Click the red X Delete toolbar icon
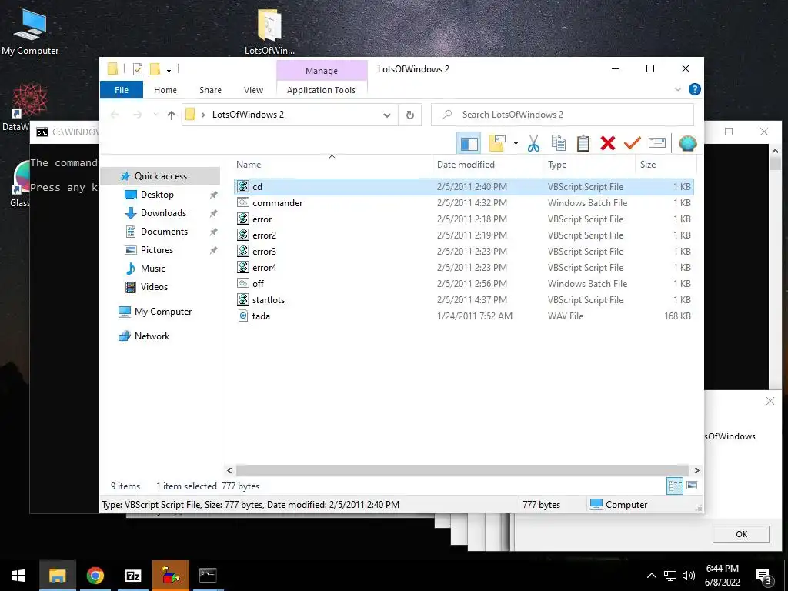Screen dimensions: 788x591 [x=608, y=143]
